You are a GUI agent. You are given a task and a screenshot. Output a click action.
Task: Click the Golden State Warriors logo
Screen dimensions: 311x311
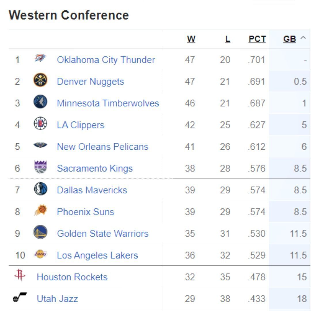tap(40, 232)
